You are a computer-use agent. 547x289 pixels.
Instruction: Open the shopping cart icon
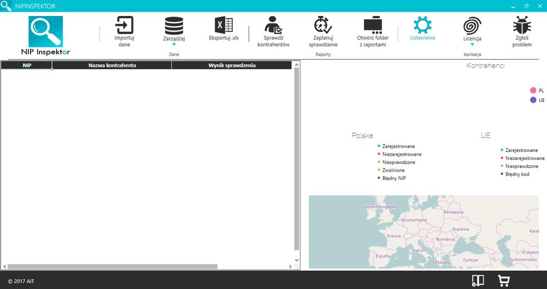[x=503, y=280]
